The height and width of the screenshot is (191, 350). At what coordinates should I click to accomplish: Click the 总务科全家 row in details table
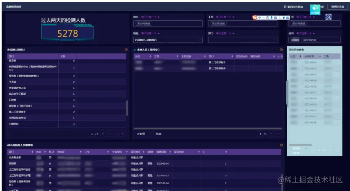[144, 158]
